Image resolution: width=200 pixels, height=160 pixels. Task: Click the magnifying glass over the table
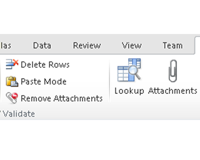click(x=134, y=72)
